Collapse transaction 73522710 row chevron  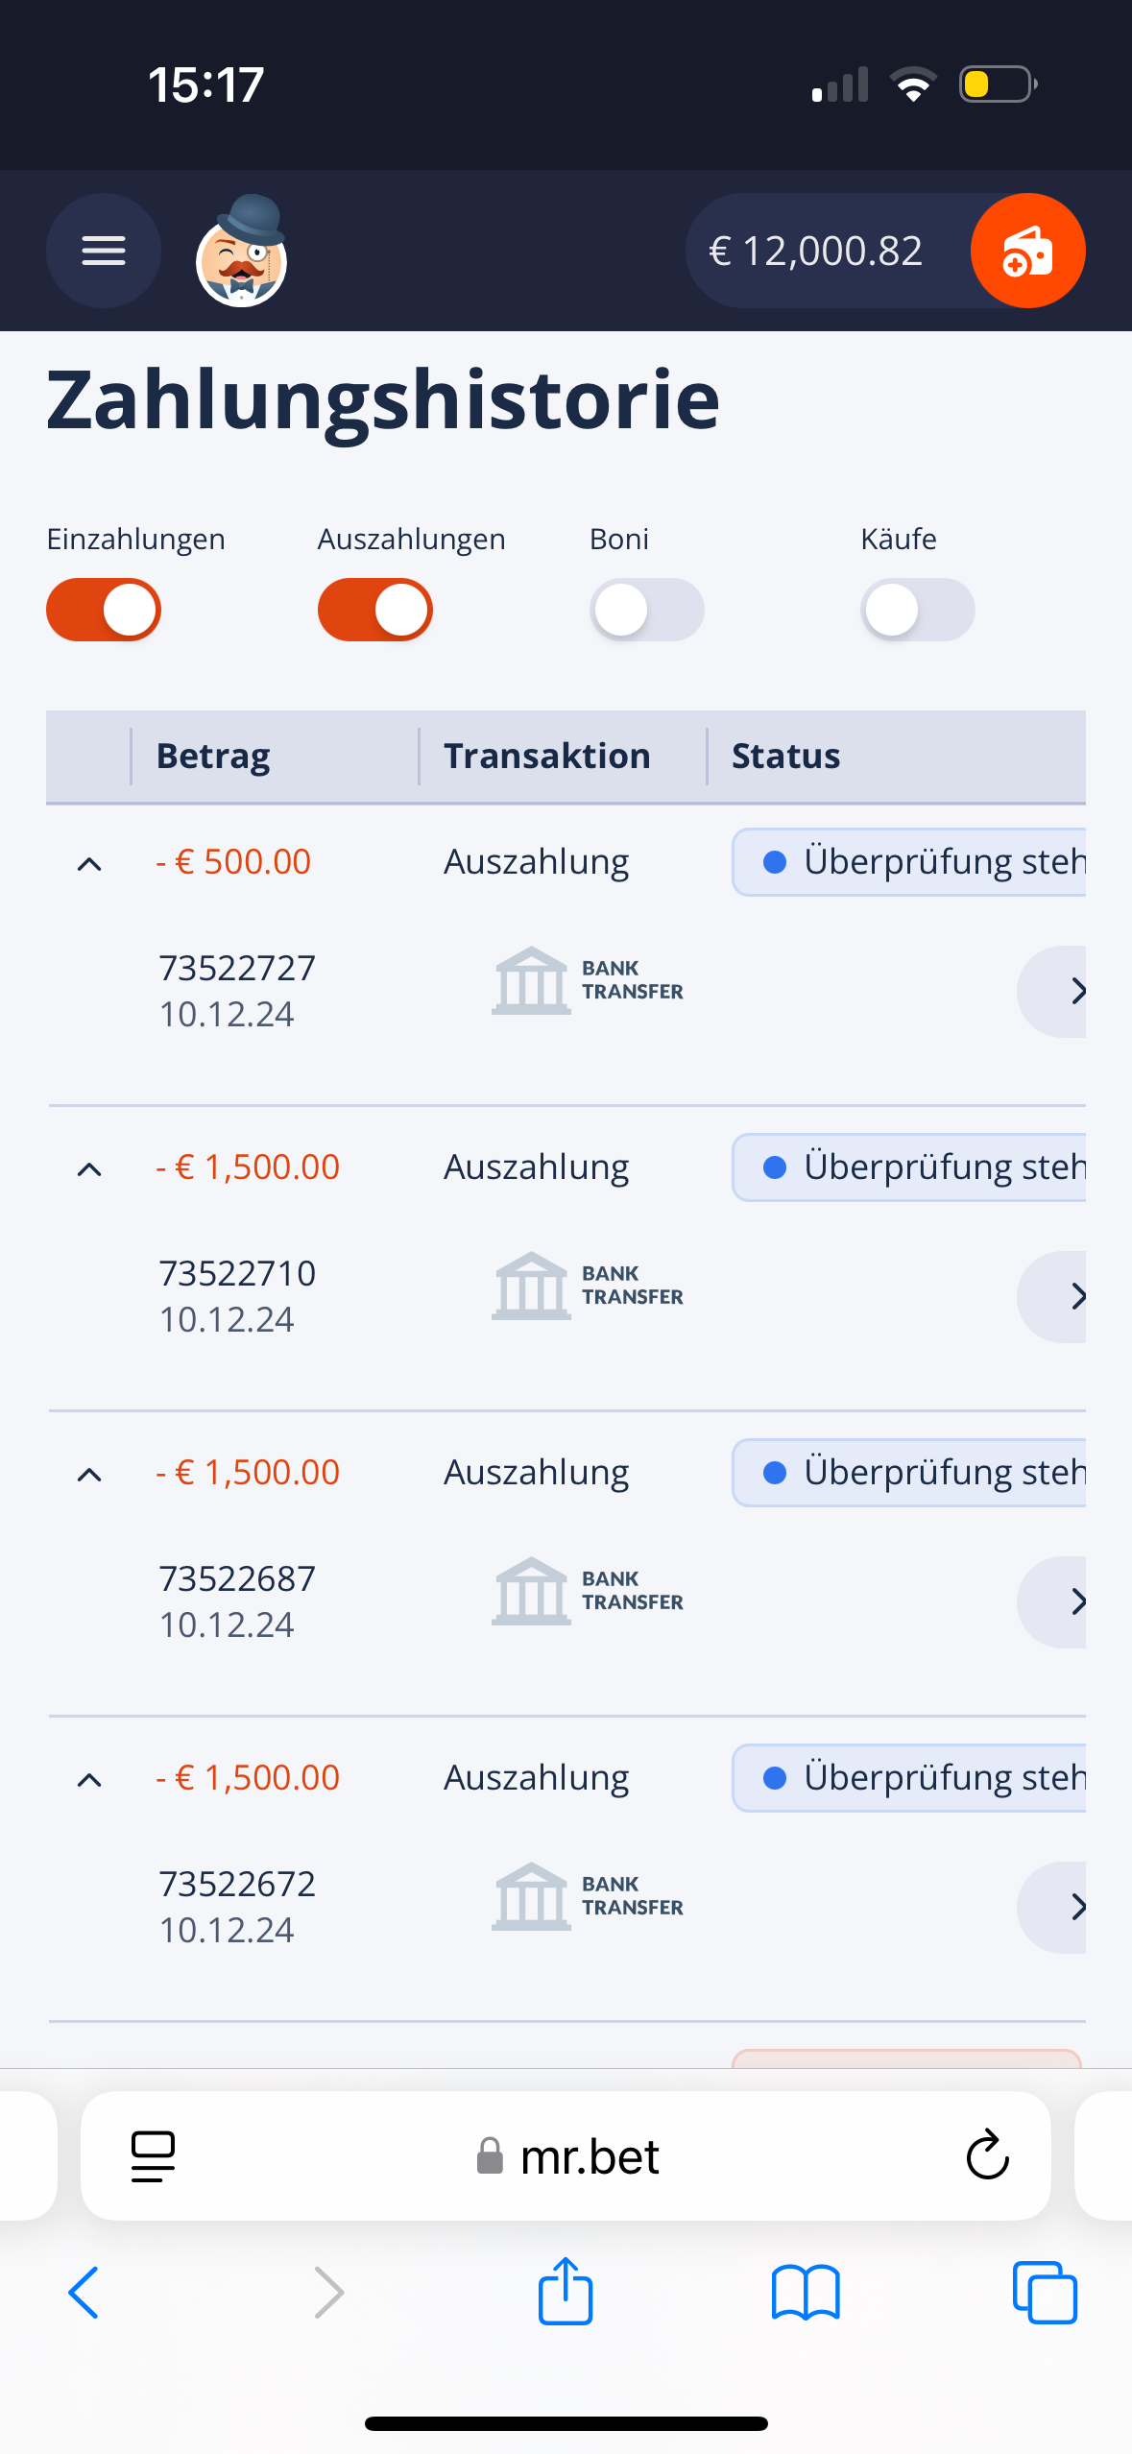(x=89, y=1169)
